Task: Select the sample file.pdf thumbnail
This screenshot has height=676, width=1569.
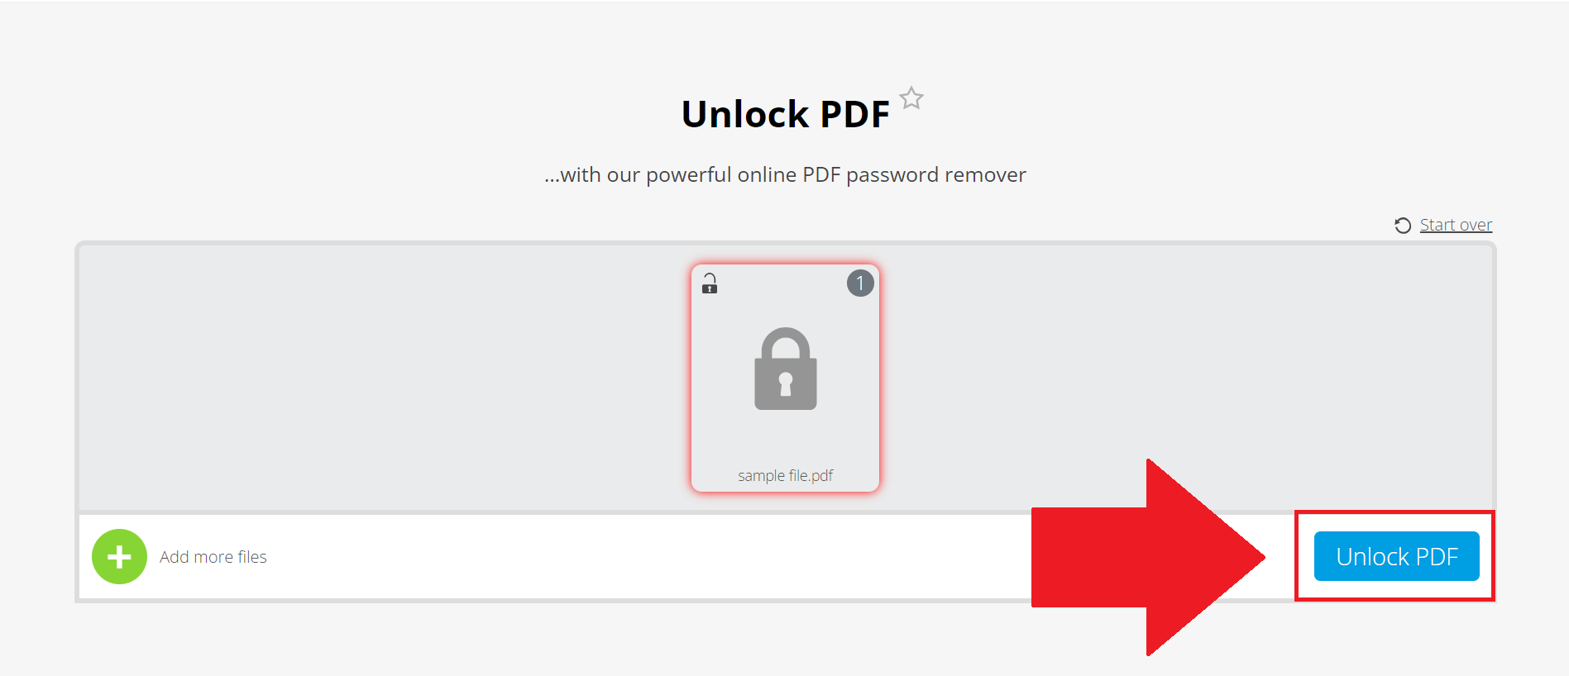Action: tap(784, 376)
